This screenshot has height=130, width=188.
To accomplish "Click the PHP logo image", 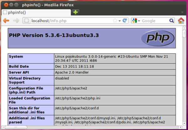I will point(158,38).
